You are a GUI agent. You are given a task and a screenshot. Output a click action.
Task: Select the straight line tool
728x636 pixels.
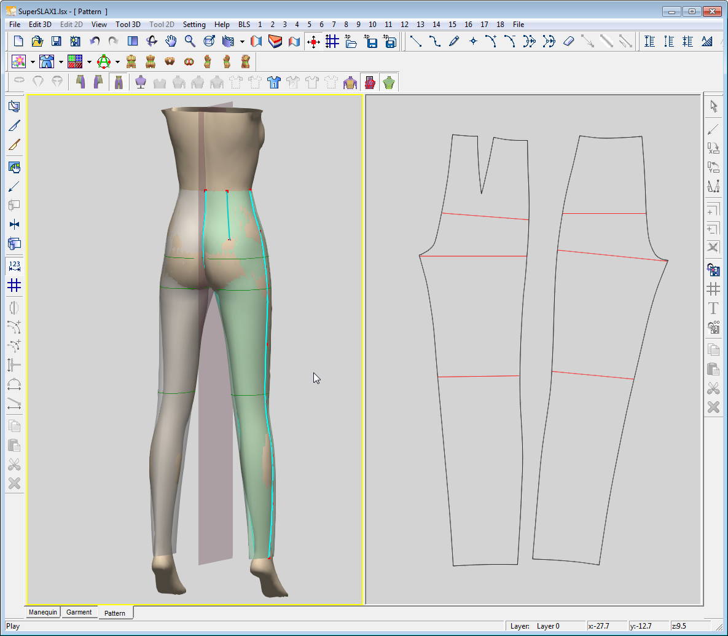click(x=416, y=41)
